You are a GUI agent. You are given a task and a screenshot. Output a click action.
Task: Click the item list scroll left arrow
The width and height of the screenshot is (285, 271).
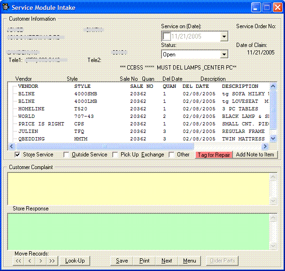tap(12, 146)
